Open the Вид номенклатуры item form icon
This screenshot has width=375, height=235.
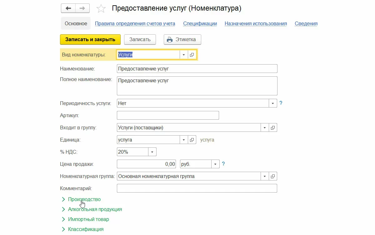(192, 55)
